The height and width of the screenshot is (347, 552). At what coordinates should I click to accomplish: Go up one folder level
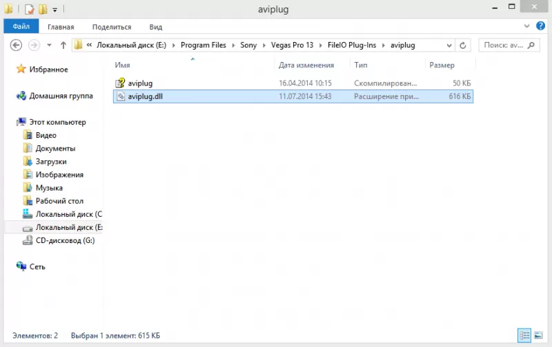pyautogui.click(x=63, y=45)
